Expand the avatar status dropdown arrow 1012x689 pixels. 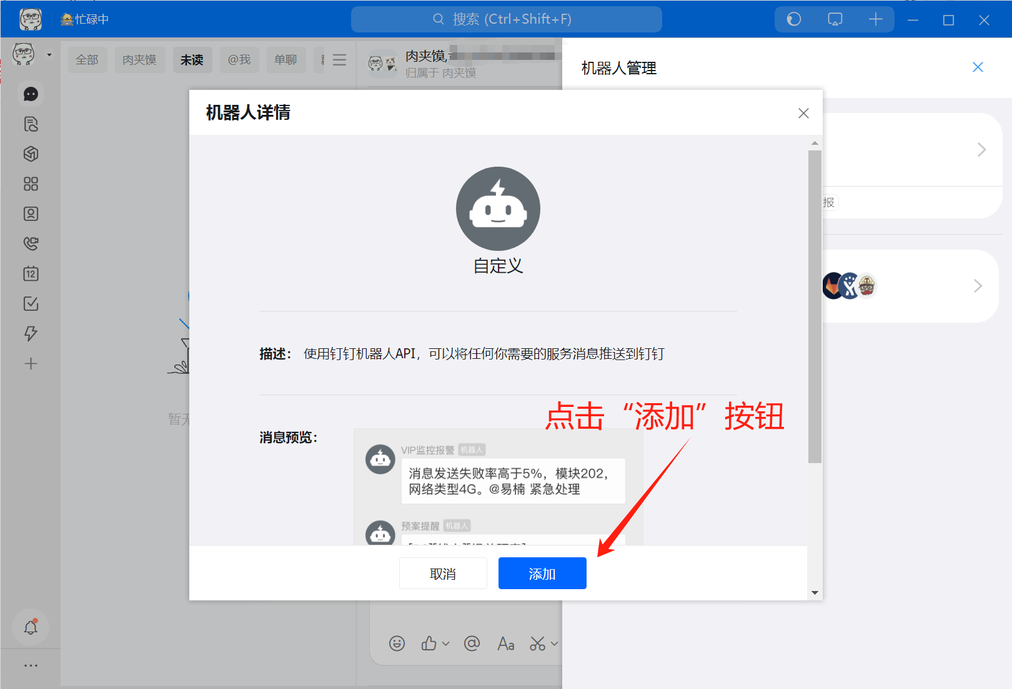(x=49, y=55)
